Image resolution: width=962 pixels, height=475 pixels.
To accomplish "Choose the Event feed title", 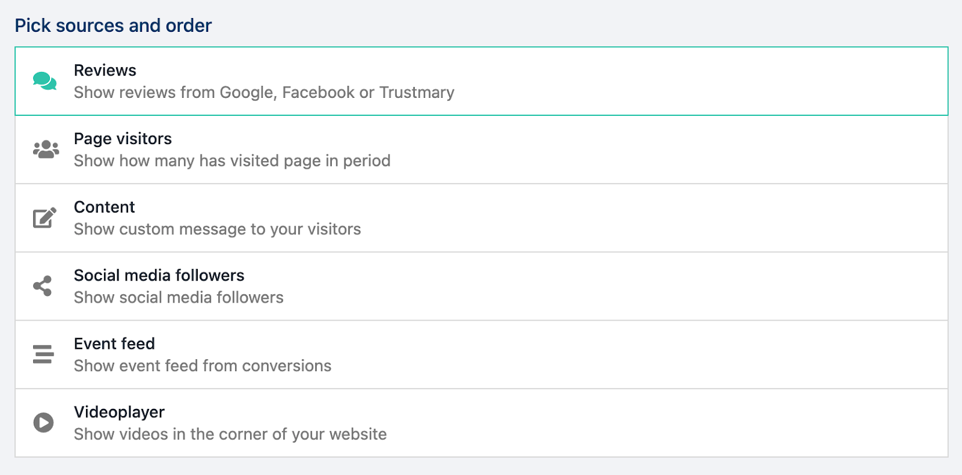I will point(114,344).
